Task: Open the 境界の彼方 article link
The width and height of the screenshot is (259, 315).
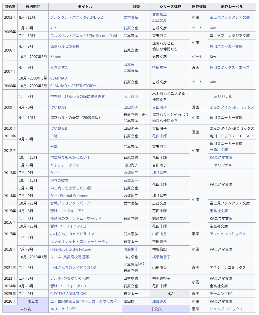Action: 59,180
